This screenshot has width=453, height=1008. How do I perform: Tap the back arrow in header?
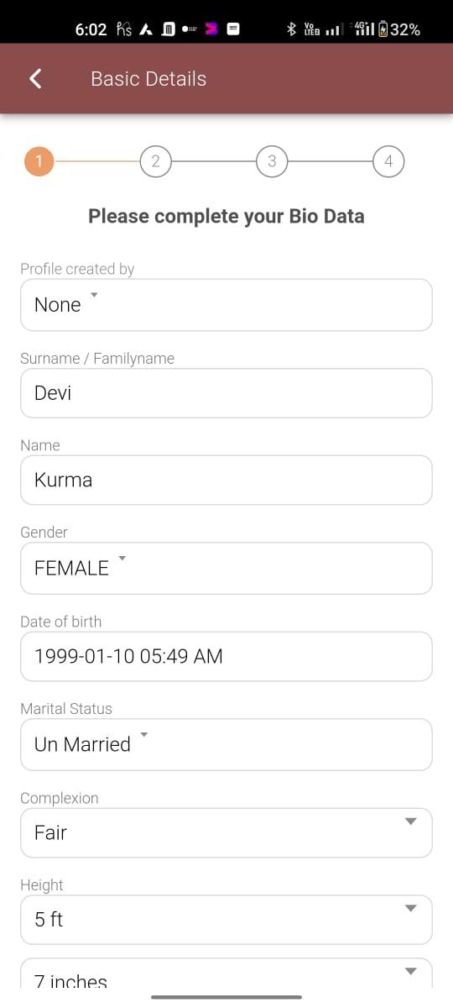(x=35, y=78)
